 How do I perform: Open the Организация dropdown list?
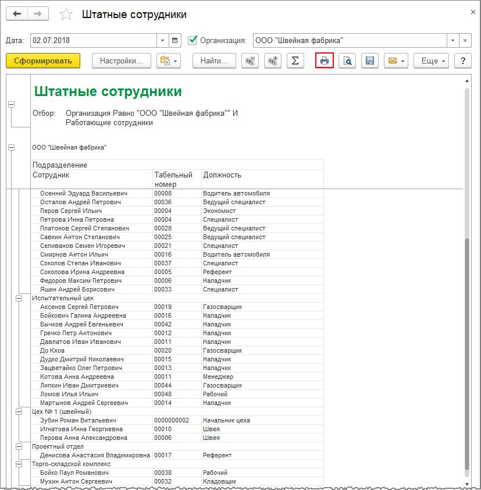(452, 41)
